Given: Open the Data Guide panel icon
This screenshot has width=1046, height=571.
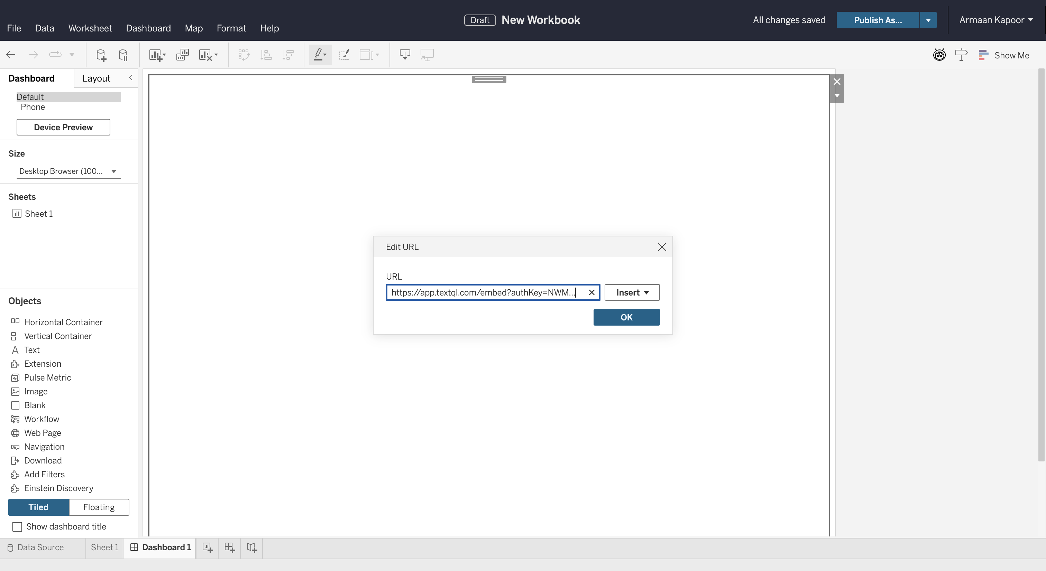Looking at the screenshot, I should point(961,55).
